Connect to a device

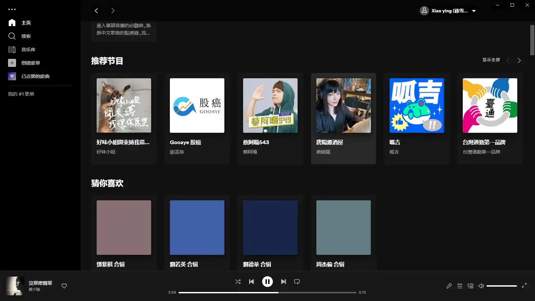[x=470, y=286]
